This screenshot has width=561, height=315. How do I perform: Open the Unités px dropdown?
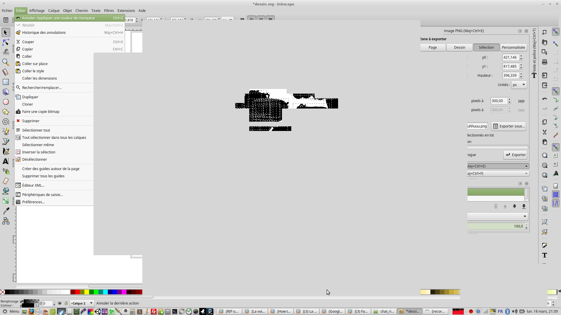[x=519, y=85]
